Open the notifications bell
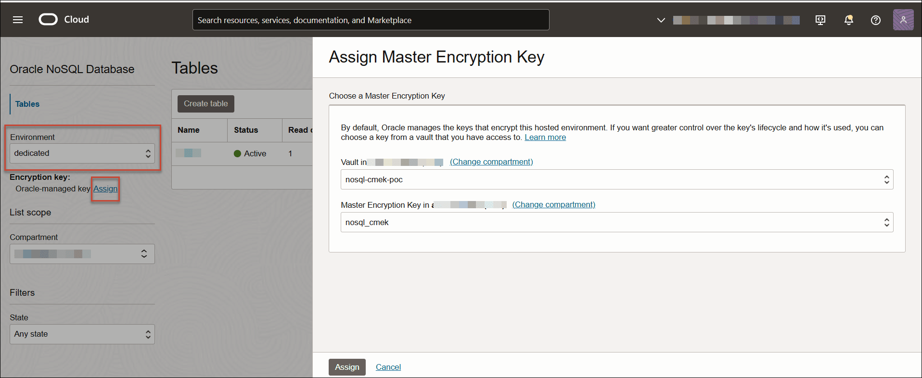Screen dimensions: 922x378 [x=848, y=20]
